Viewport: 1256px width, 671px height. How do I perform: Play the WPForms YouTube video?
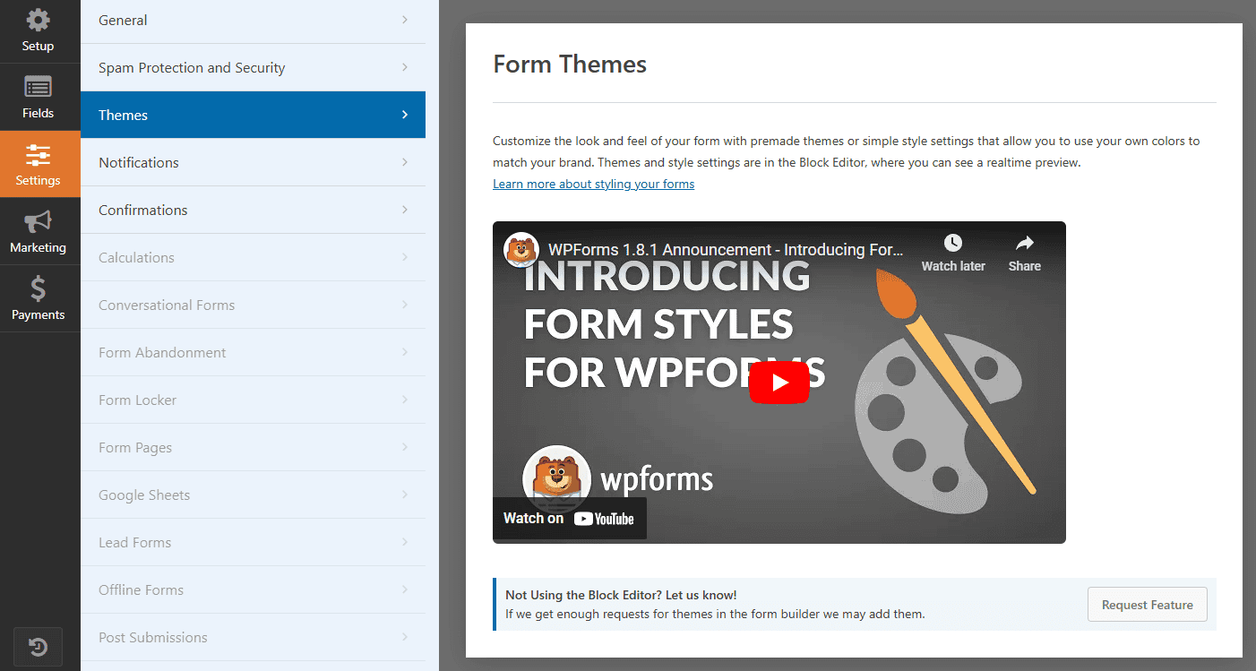click(779, 383)
